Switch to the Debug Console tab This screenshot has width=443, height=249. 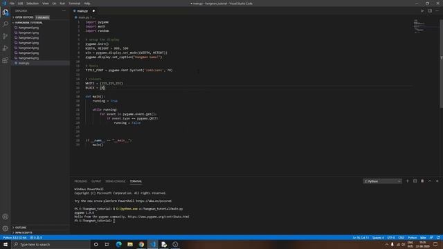pyautogui.click(x=116, y=181)
